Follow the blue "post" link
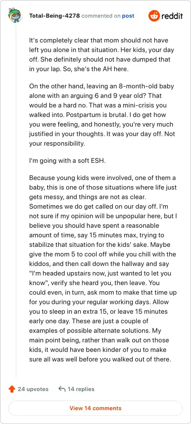The height and width of the screenshot is (424, 191). pyautogui.click(x=128, y=16)
